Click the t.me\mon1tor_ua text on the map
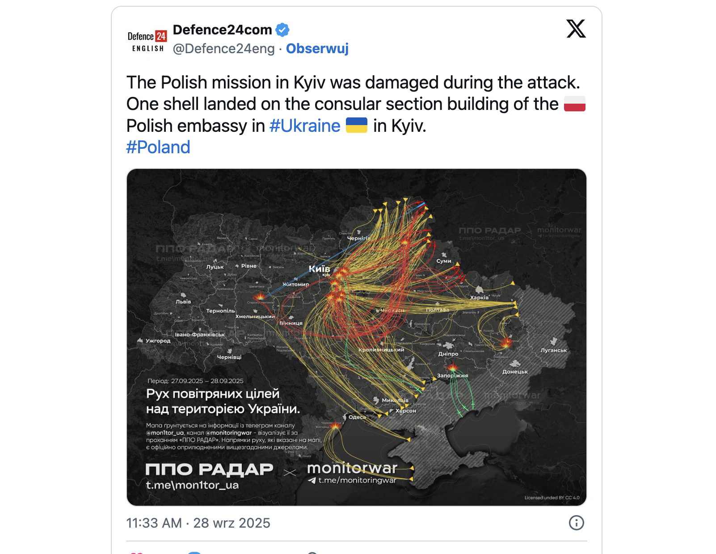Screen dimensions: 716x554 [192, 485]
